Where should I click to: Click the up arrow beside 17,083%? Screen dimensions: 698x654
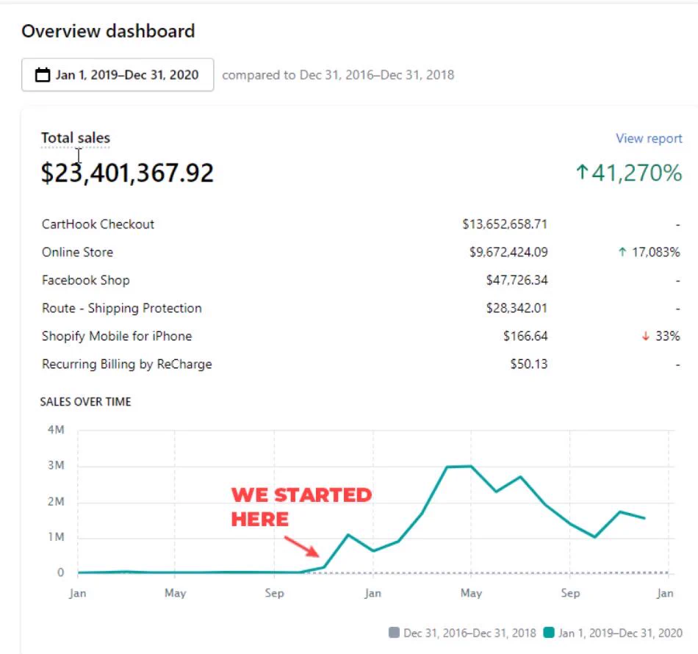(622, 252)
